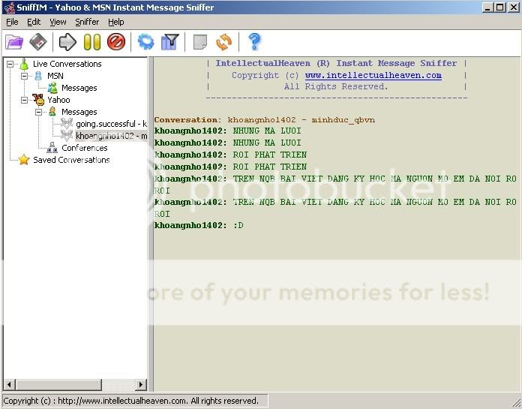Collapse the Yahoo tree node

(24, 100)
